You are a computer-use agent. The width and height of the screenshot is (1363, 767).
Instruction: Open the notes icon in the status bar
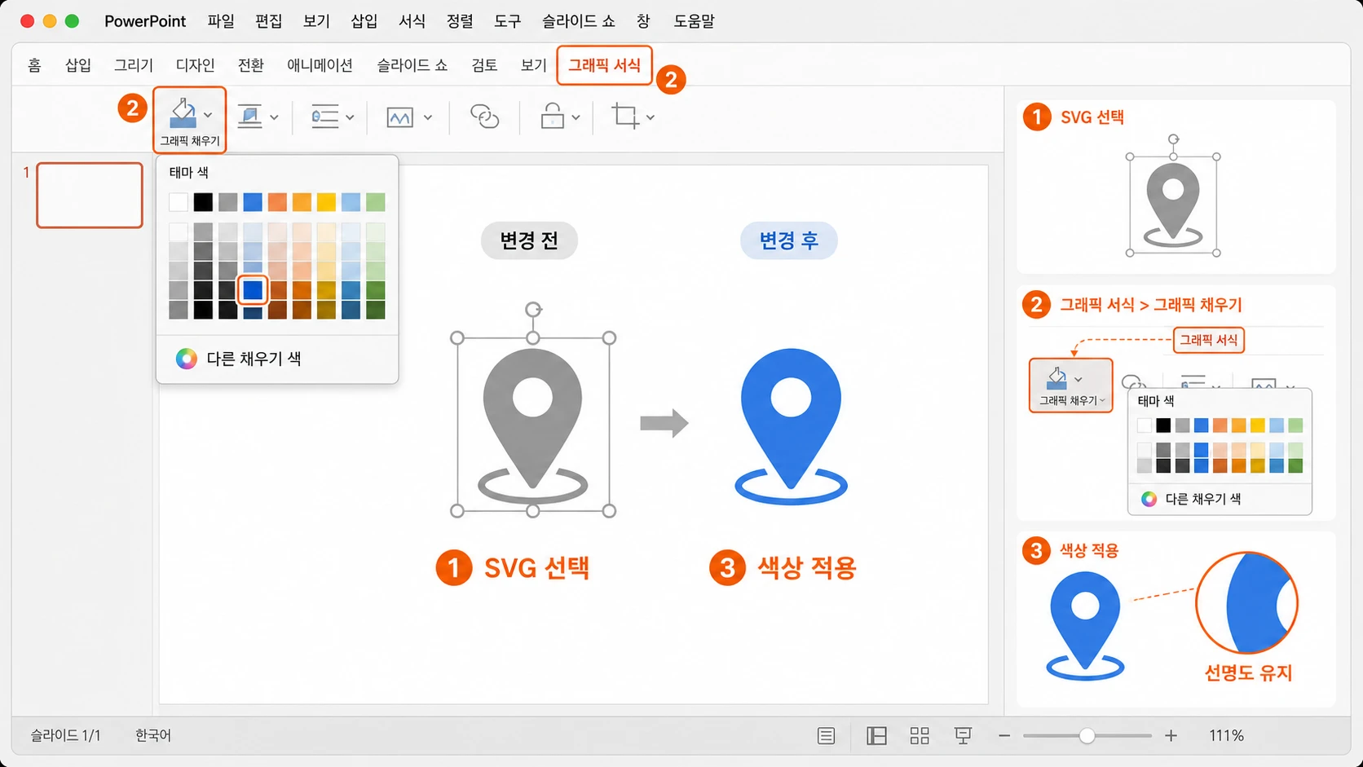(x=826, y=736)
